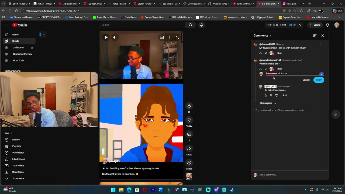345x194 pixels.
Task: Open Fruits Basket bookmark
Action: click(129, 17)
